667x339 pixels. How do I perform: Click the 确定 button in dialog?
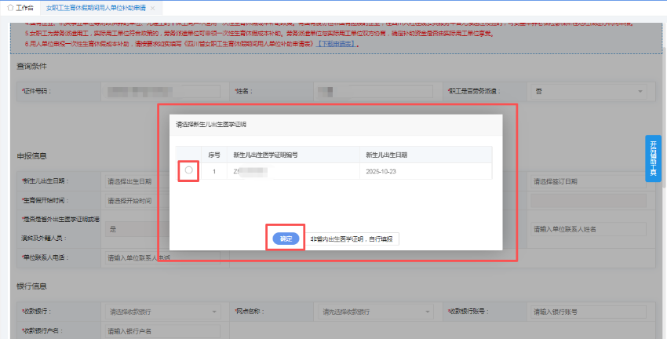pos(286,239)
